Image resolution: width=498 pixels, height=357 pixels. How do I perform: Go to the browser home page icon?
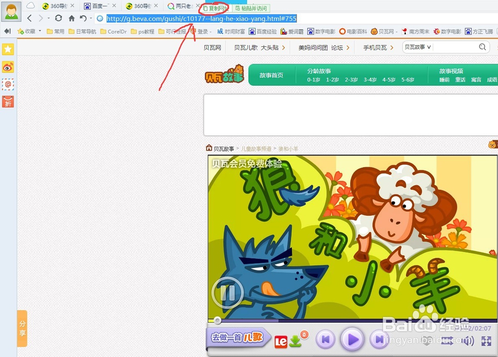tap(72, 18)
